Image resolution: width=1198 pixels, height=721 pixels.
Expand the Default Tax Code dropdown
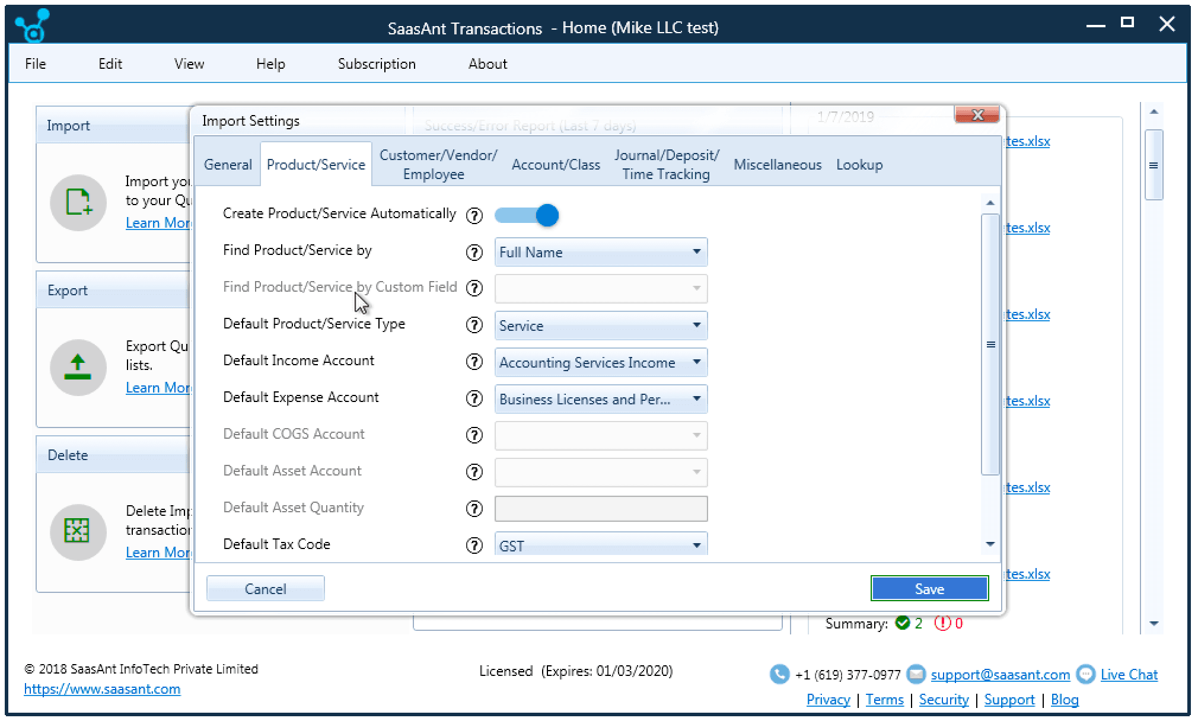697,545
